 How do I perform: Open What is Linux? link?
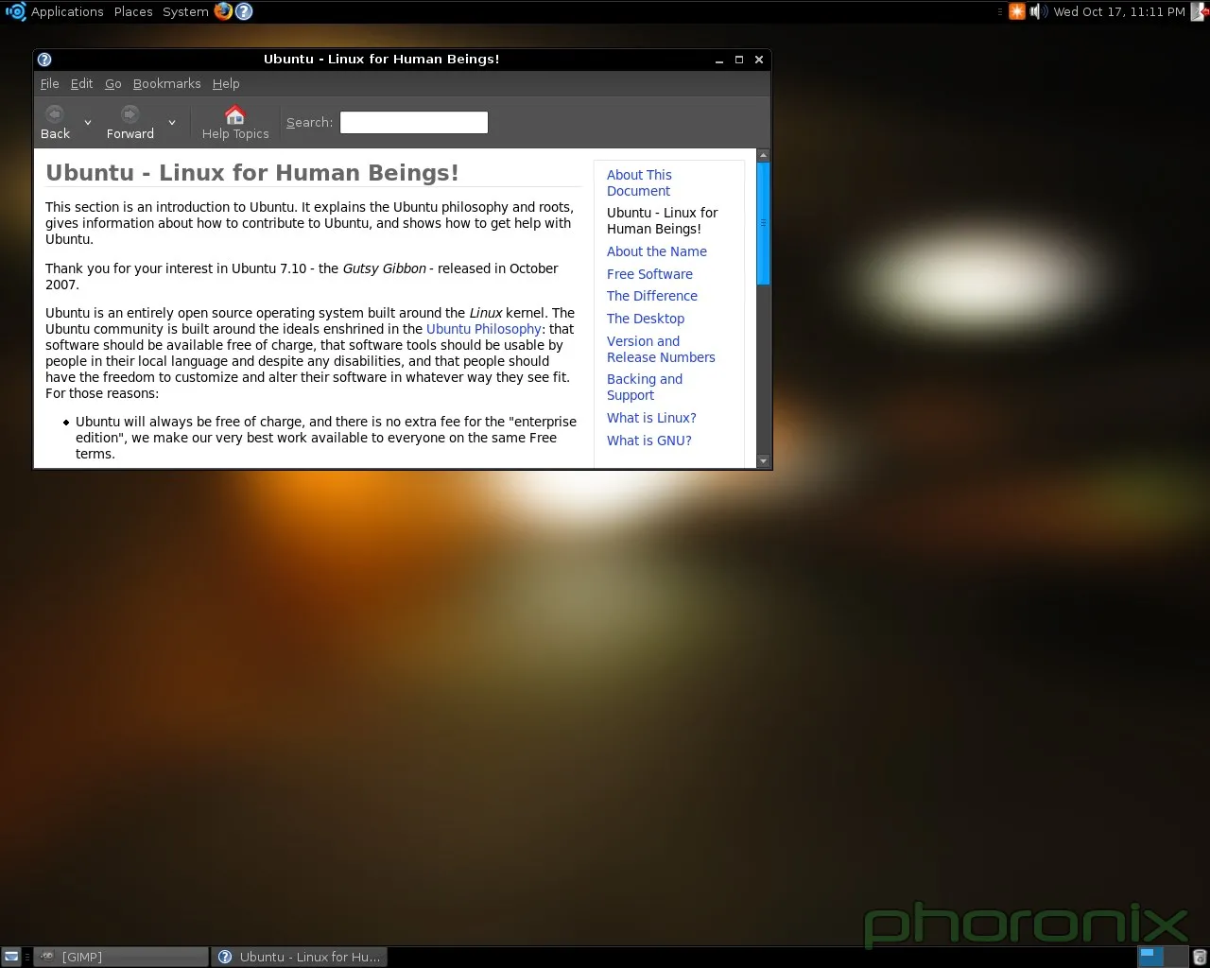[x=651, y=418]
